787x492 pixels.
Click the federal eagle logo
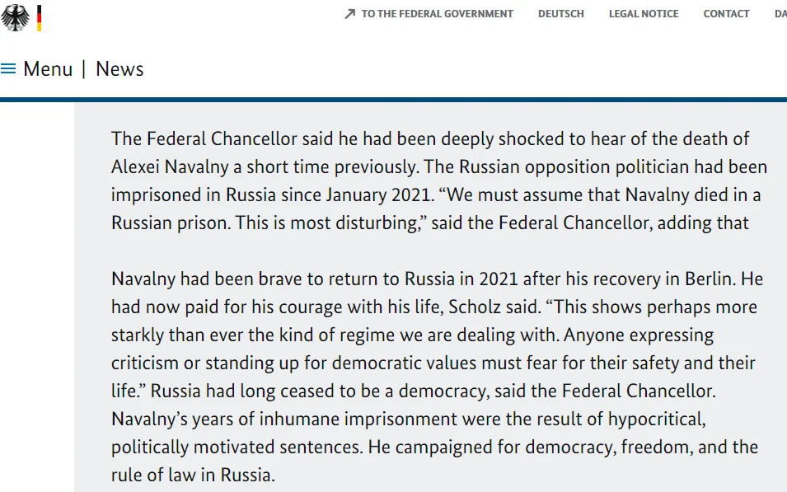[x=15, y=18]
